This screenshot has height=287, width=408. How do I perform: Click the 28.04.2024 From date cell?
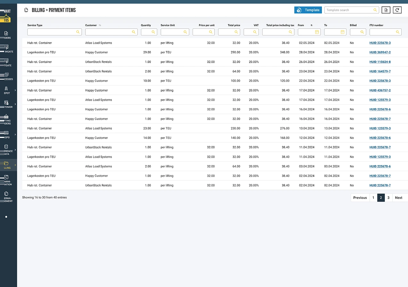307,52
